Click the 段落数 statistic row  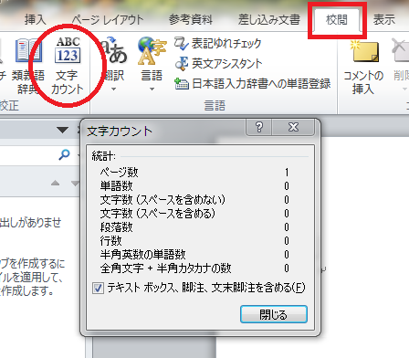[194, 227]
